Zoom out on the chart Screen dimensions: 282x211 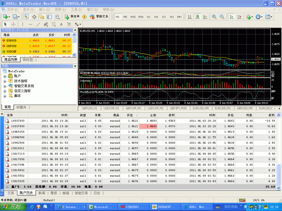click(222, 17)
